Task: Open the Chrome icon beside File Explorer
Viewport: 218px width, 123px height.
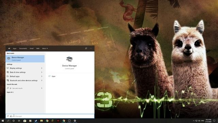Action: [47, 121]
